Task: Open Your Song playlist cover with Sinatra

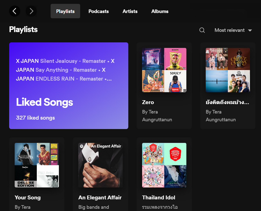Action: (x=37, y=165)
